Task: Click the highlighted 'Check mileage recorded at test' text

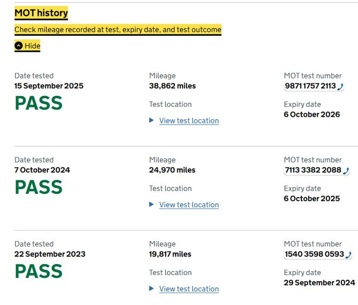Action: click(x=118, y=30)
